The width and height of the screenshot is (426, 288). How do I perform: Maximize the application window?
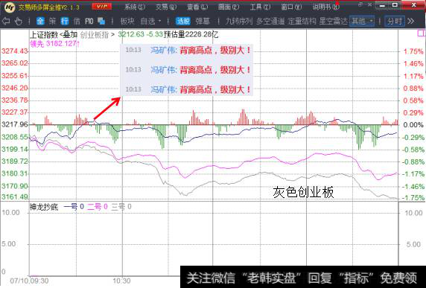[x=395, y=5]
